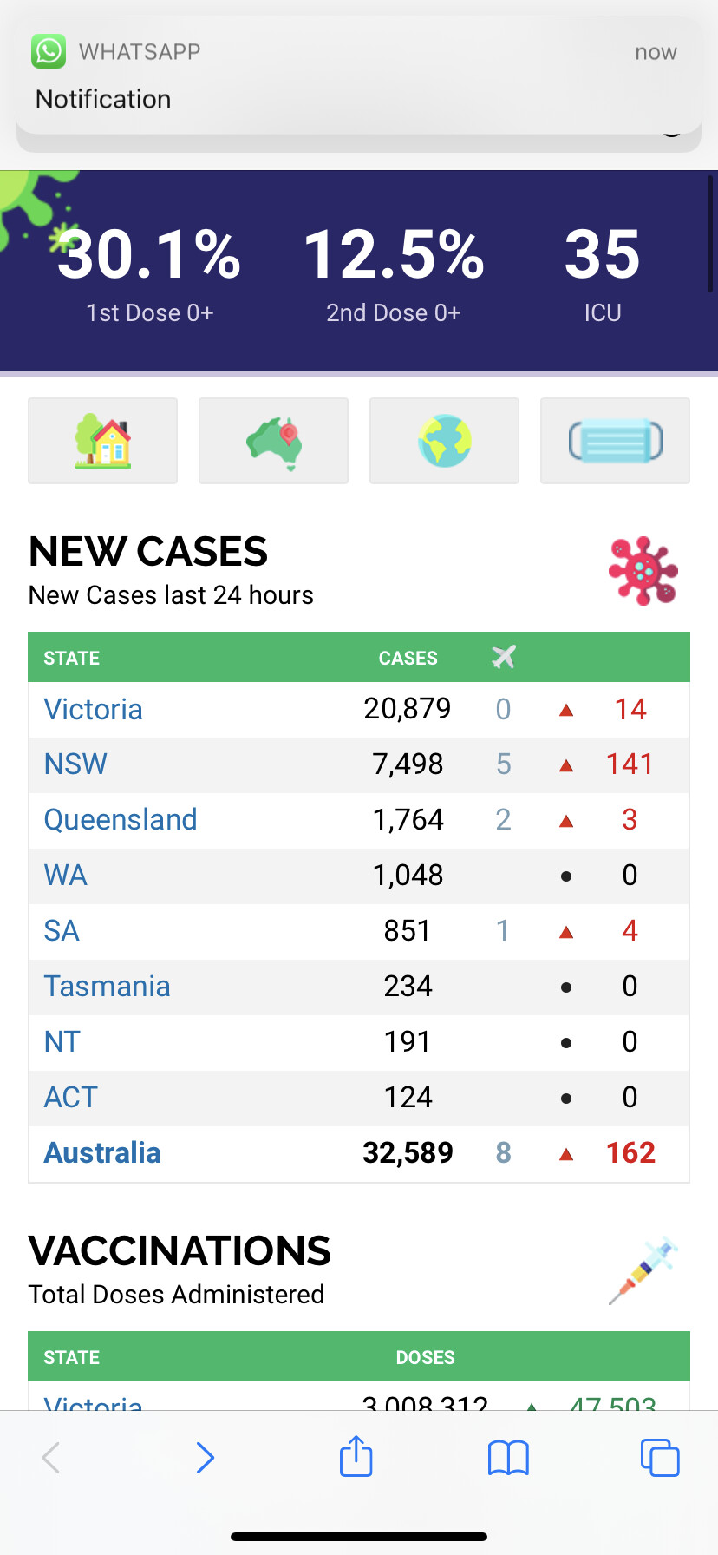718x1555 pixels.
Task: Open the Tasmania state link
Action: click(107, 986)
